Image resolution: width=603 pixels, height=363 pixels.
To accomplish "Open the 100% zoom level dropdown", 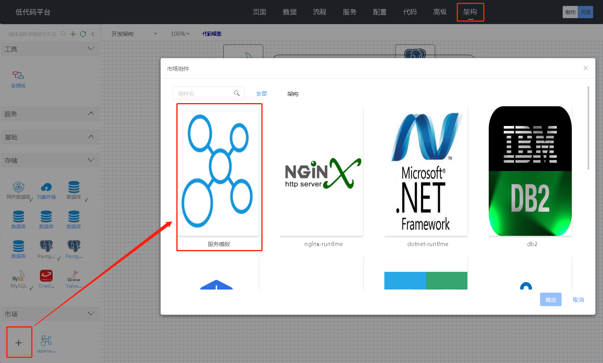I will [180, 34].
